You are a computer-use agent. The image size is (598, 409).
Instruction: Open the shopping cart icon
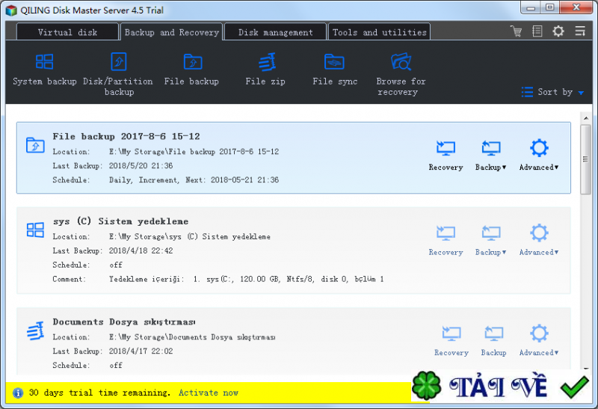[517, 31]
